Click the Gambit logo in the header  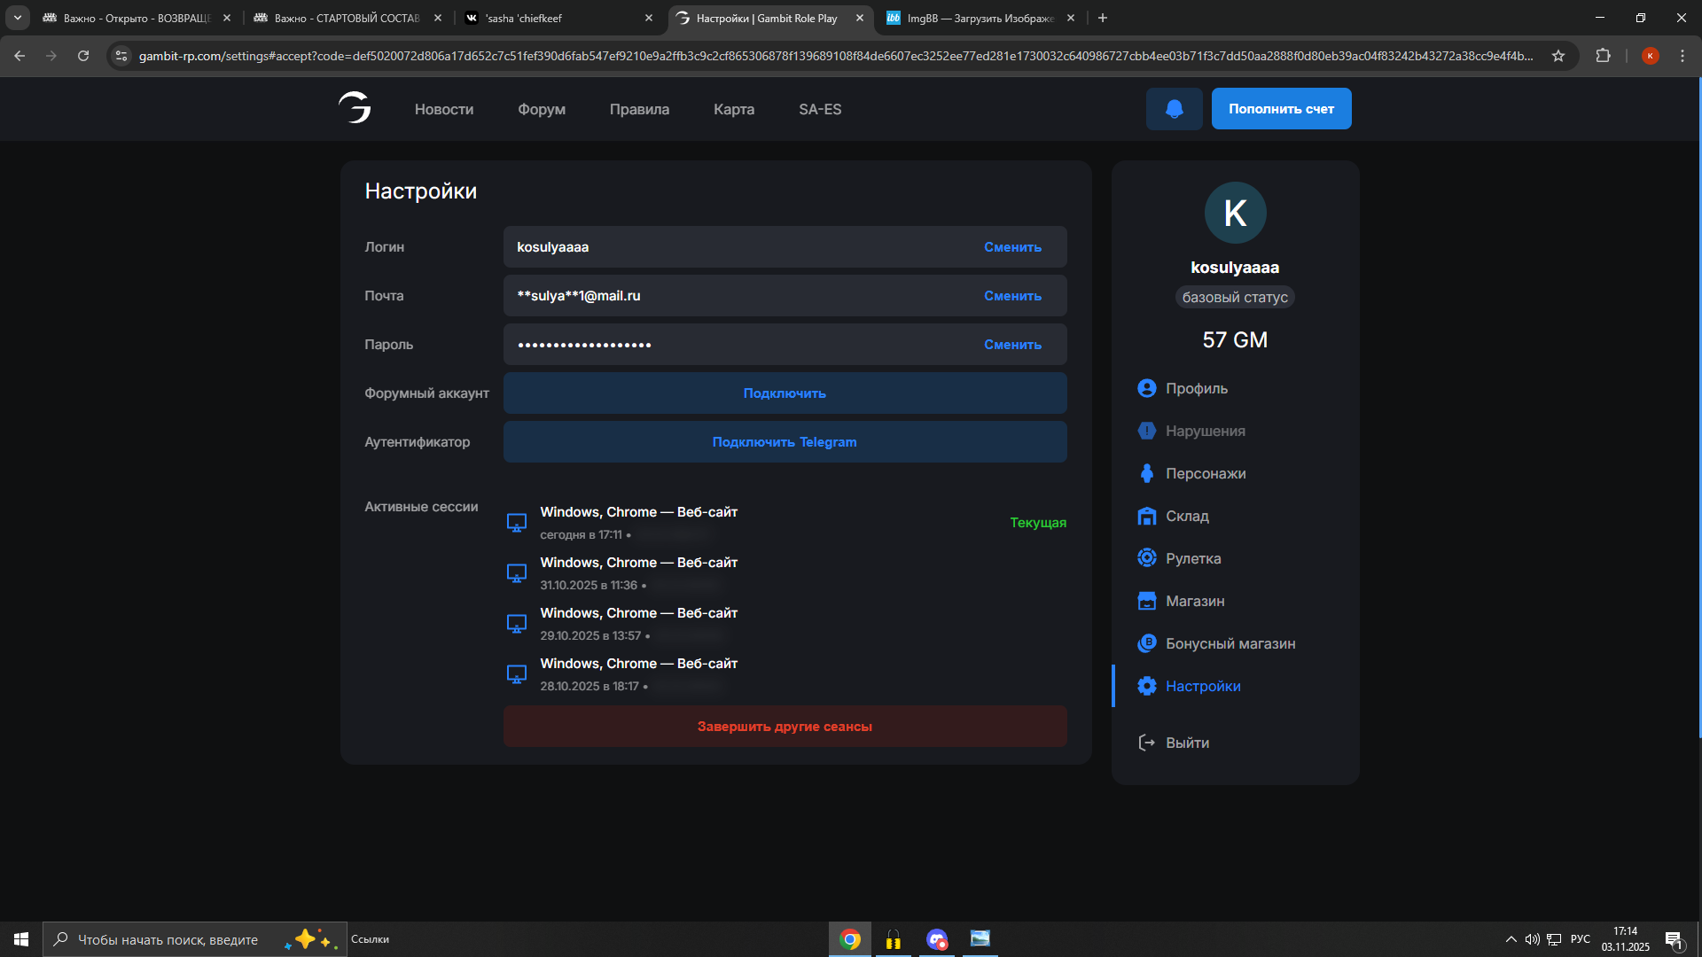(x=355, y=108)
